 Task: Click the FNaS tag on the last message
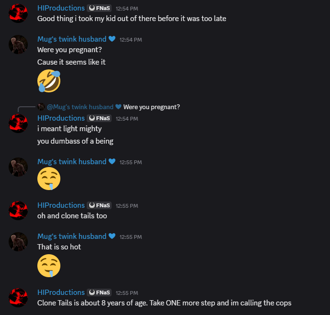pyautogui.click(x=99, y=292)
